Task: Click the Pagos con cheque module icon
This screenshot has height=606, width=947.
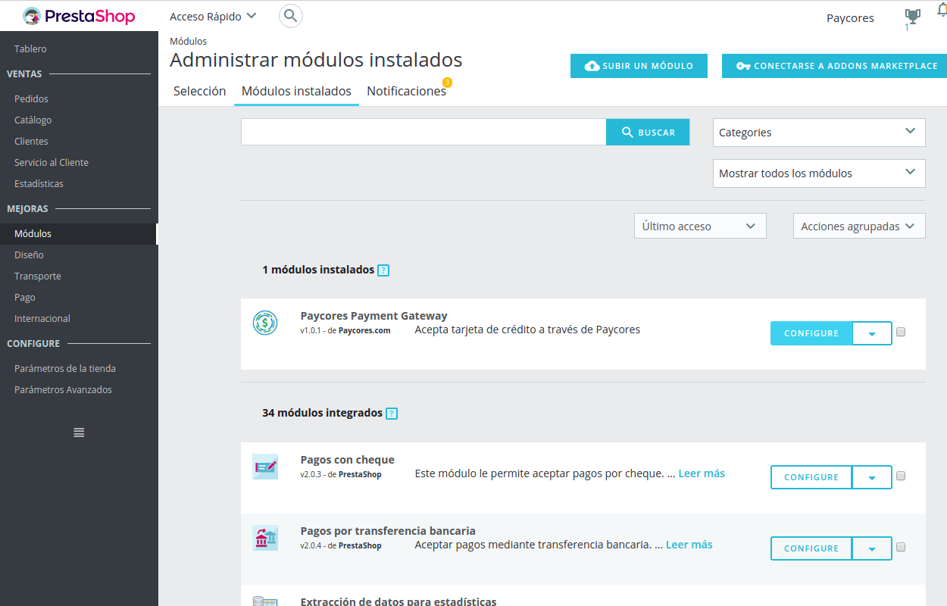Action: point(265,467)
